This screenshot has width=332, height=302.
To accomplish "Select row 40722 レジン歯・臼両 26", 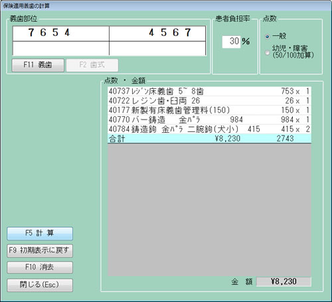I will (x=209, y=101).
